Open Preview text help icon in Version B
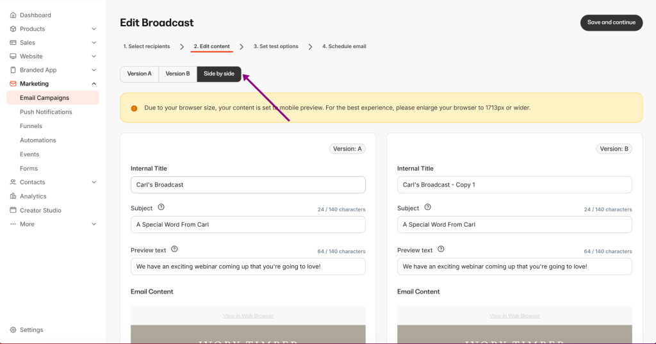Viewport: 656px width, 344px height. coord(441,249)
